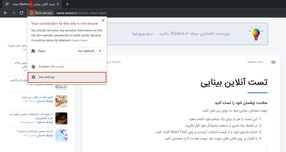Toggle reading mode with the eye icon
This screenshot has width=286, height=152.
click(x=273, y=62)
